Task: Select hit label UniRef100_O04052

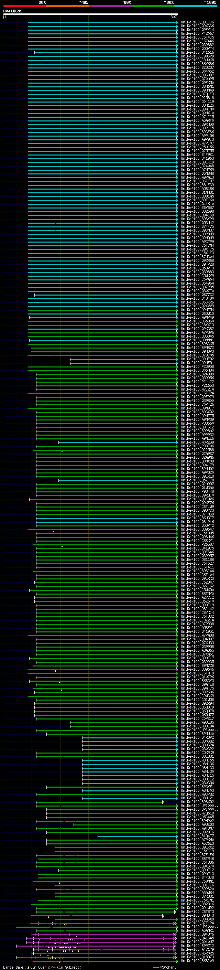Action: 197,72
